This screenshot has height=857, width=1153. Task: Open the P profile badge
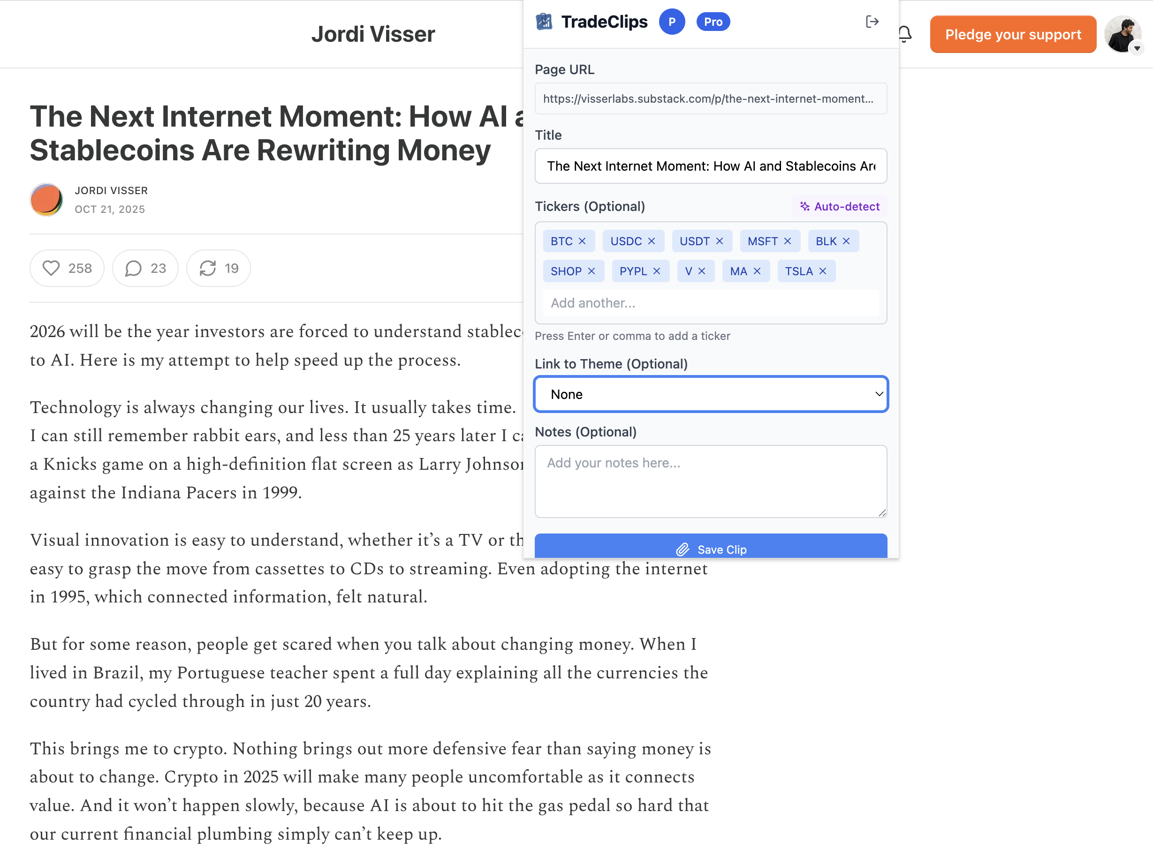(672, 21)
